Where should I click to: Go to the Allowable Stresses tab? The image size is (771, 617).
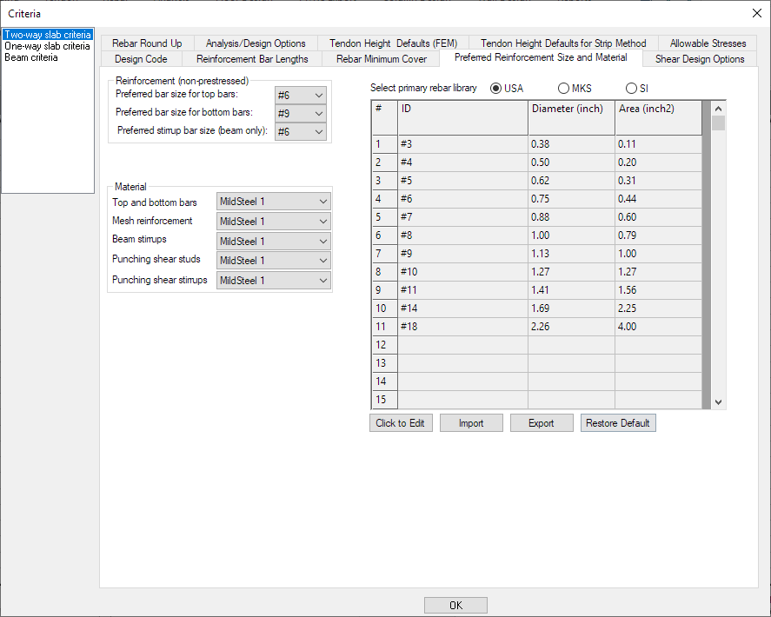pyautogui.click(x=708, y=43)
